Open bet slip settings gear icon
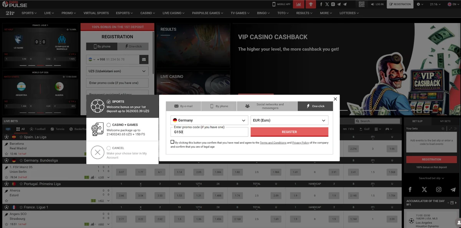461x228 pixels. (443, 129)
